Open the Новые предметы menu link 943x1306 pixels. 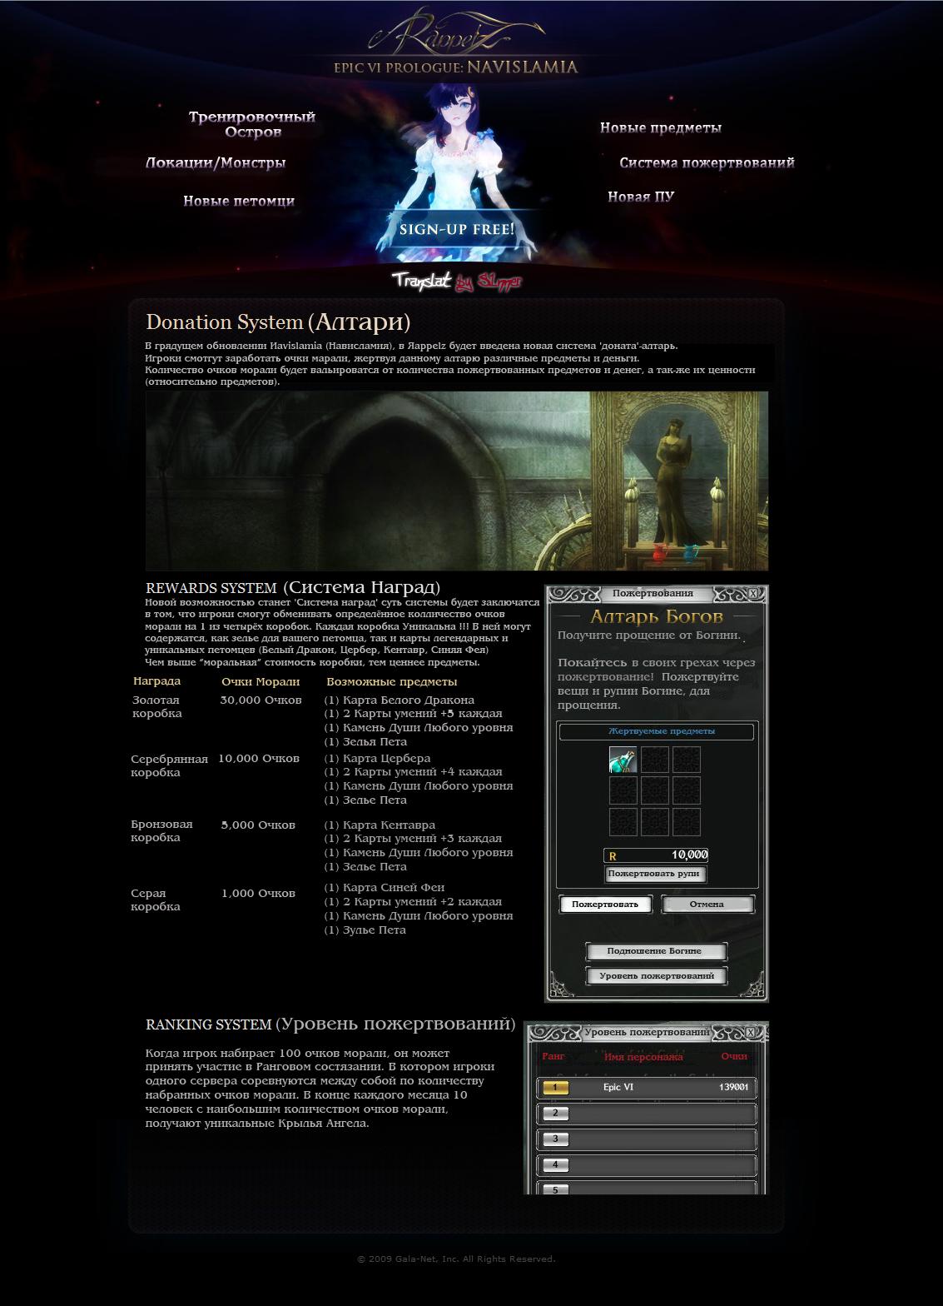(660, 127)
